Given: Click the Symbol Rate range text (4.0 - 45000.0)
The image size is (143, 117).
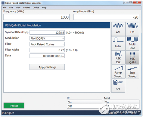Looking at the screenshot, I should click(75, 33).
